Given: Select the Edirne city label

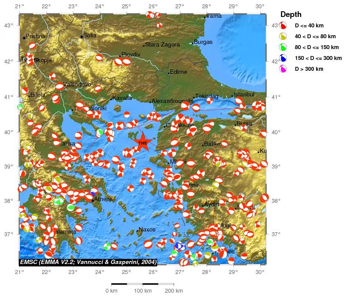Looking at the screenshot, I should (179, 72).
